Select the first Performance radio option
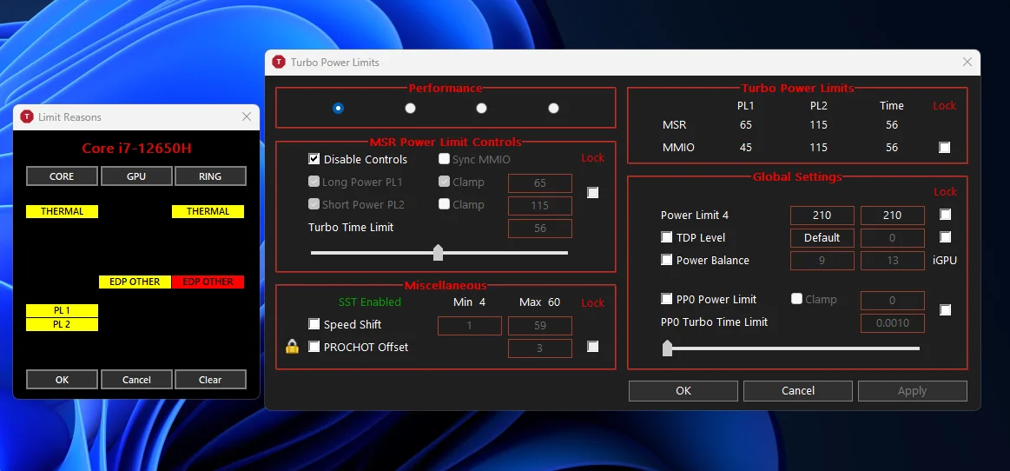1010x471 pixels. tap(338, 109)
